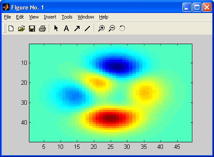Image resolution: width=214 pixels, height=157 pixels.
Task: Click the MATLAB icon in the title bar
Action: pyautogui.click(x=6, y=7)
